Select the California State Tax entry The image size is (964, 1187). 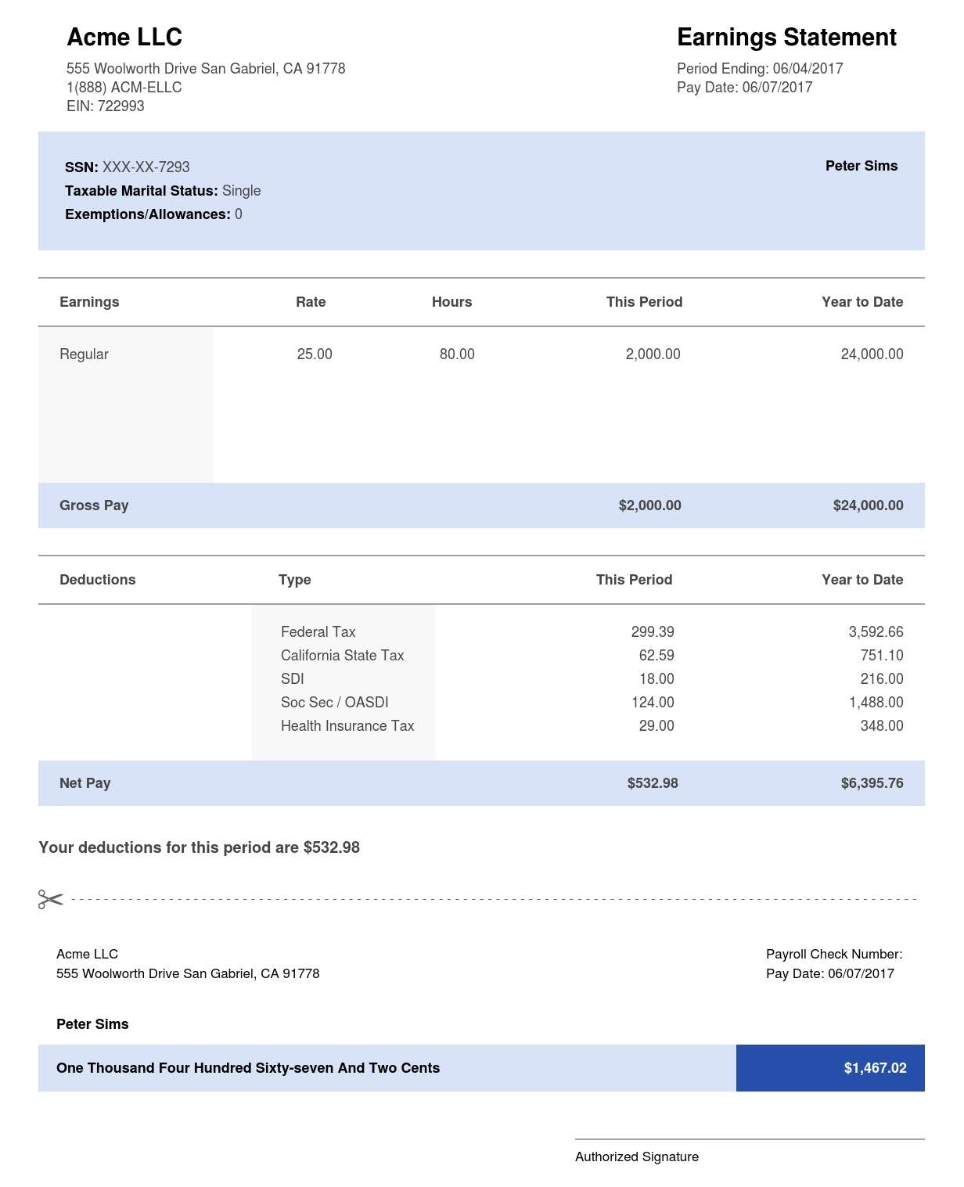(x=343, y=656)
